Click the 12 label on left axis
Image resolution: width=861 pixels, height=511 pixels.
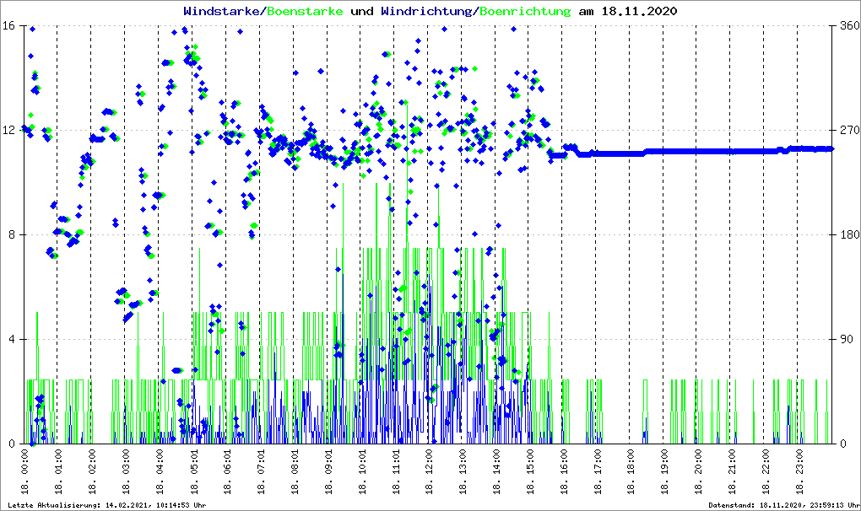pyautogui.click(x=14, y=130)
